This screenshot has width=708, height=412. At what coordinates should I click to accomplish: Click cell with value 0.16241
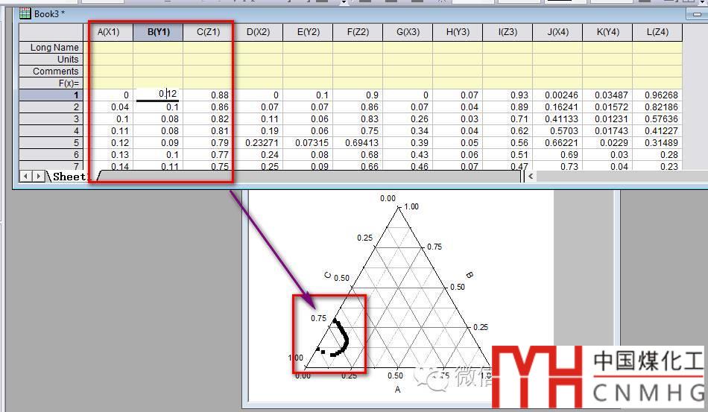tap(557, 107)
